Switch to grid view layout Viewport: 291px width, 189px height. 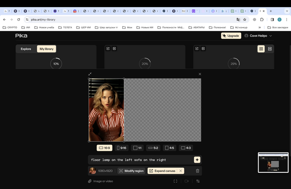261,49
